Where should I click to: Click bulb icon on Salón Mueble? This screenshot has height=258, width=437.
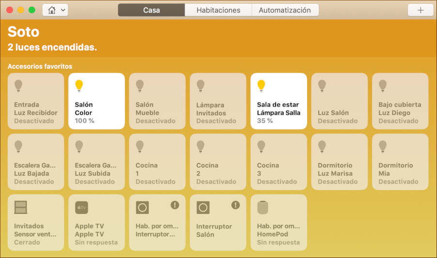(x=140, y=86)
